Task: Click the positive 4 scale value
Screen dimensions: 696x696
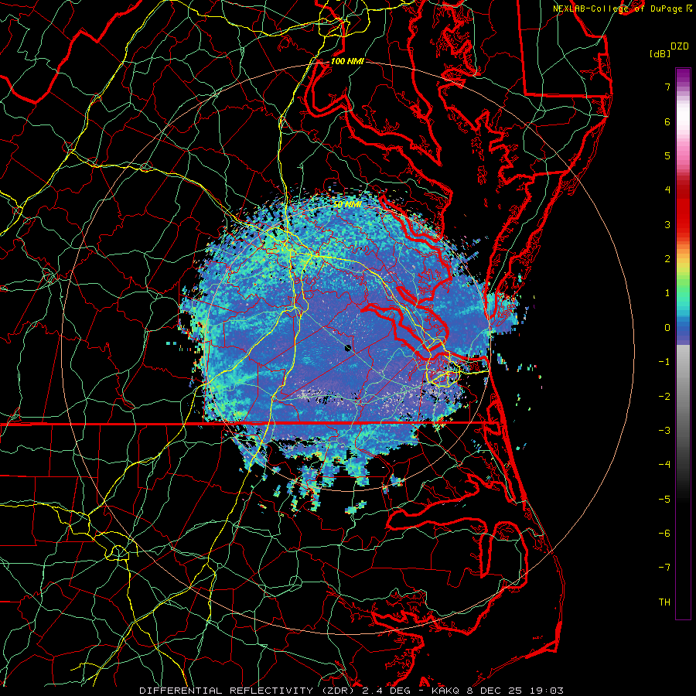Action: pyautogui.click(x=667, y=190)
